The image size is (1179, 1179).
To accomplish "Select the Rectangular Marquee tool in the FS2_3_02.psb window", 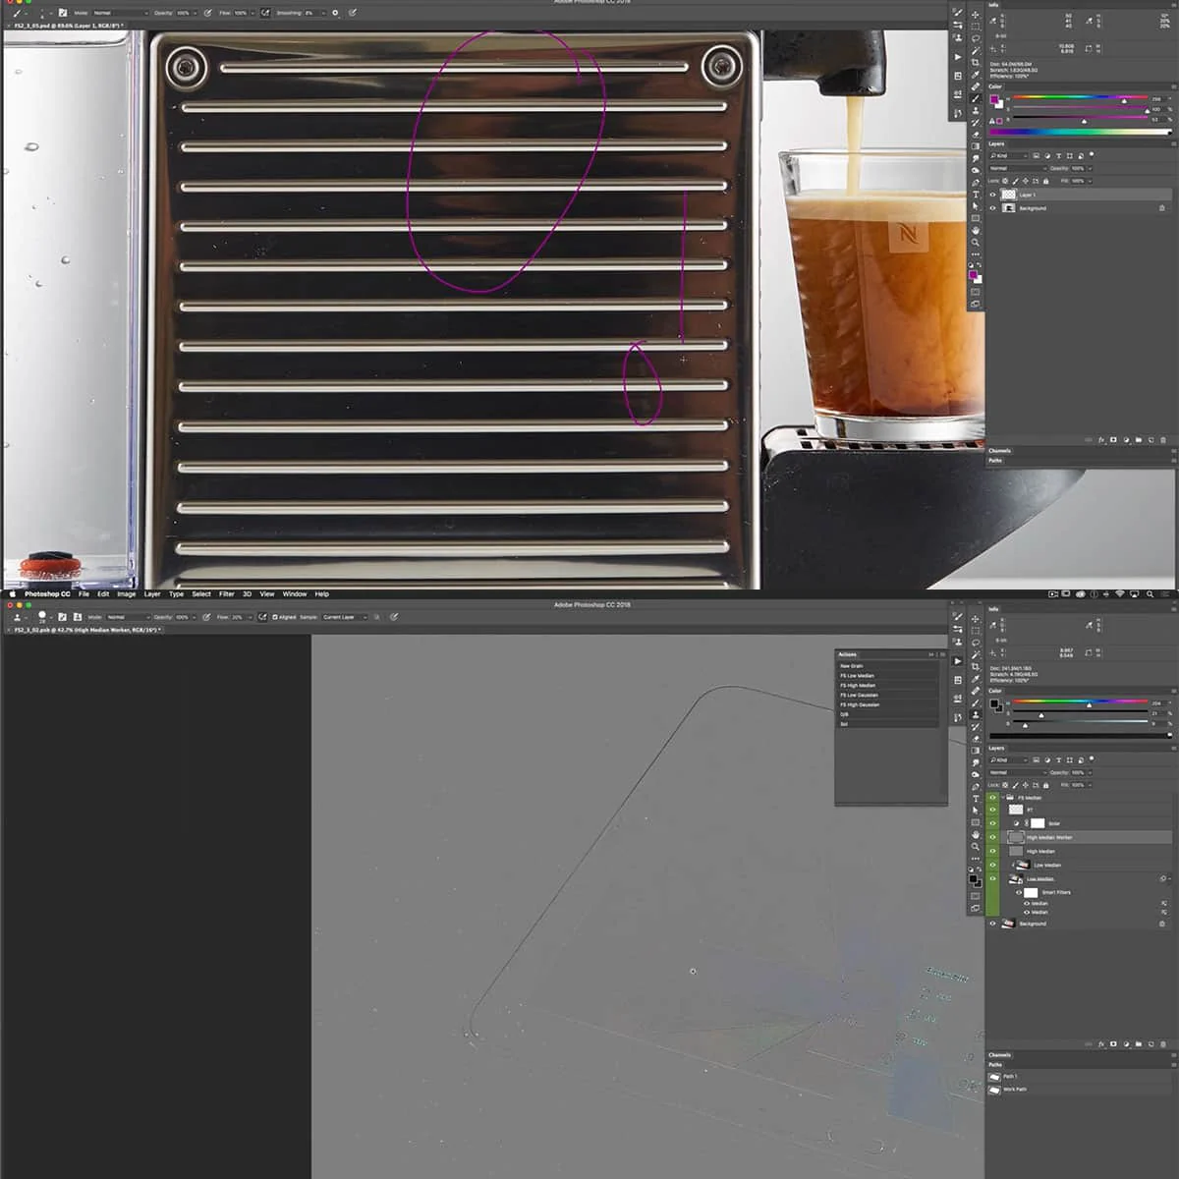I will click(x=976, y=631).
